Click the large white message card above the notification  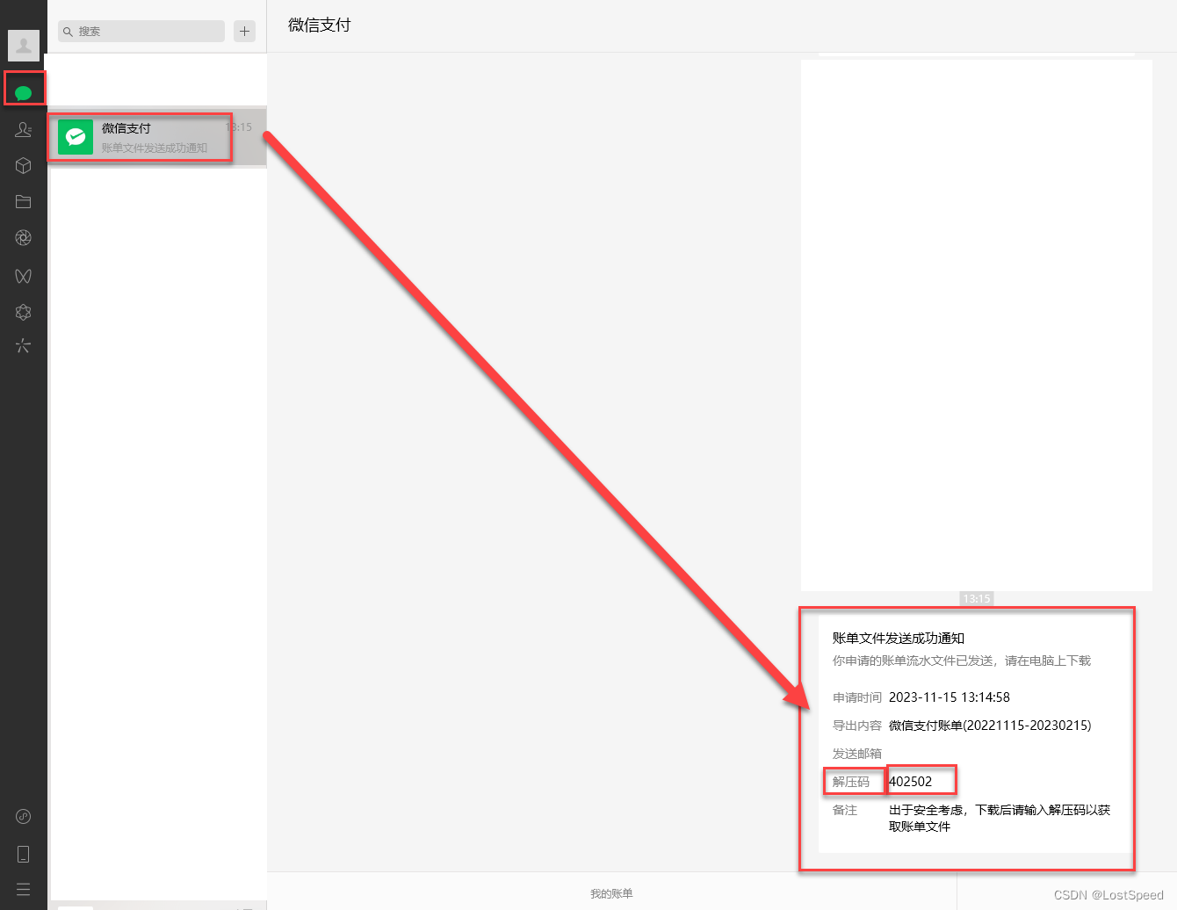click(x=977, y=325)
